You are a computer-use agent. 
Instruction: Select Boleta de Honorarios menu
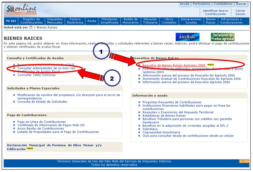tap(130, 21)
